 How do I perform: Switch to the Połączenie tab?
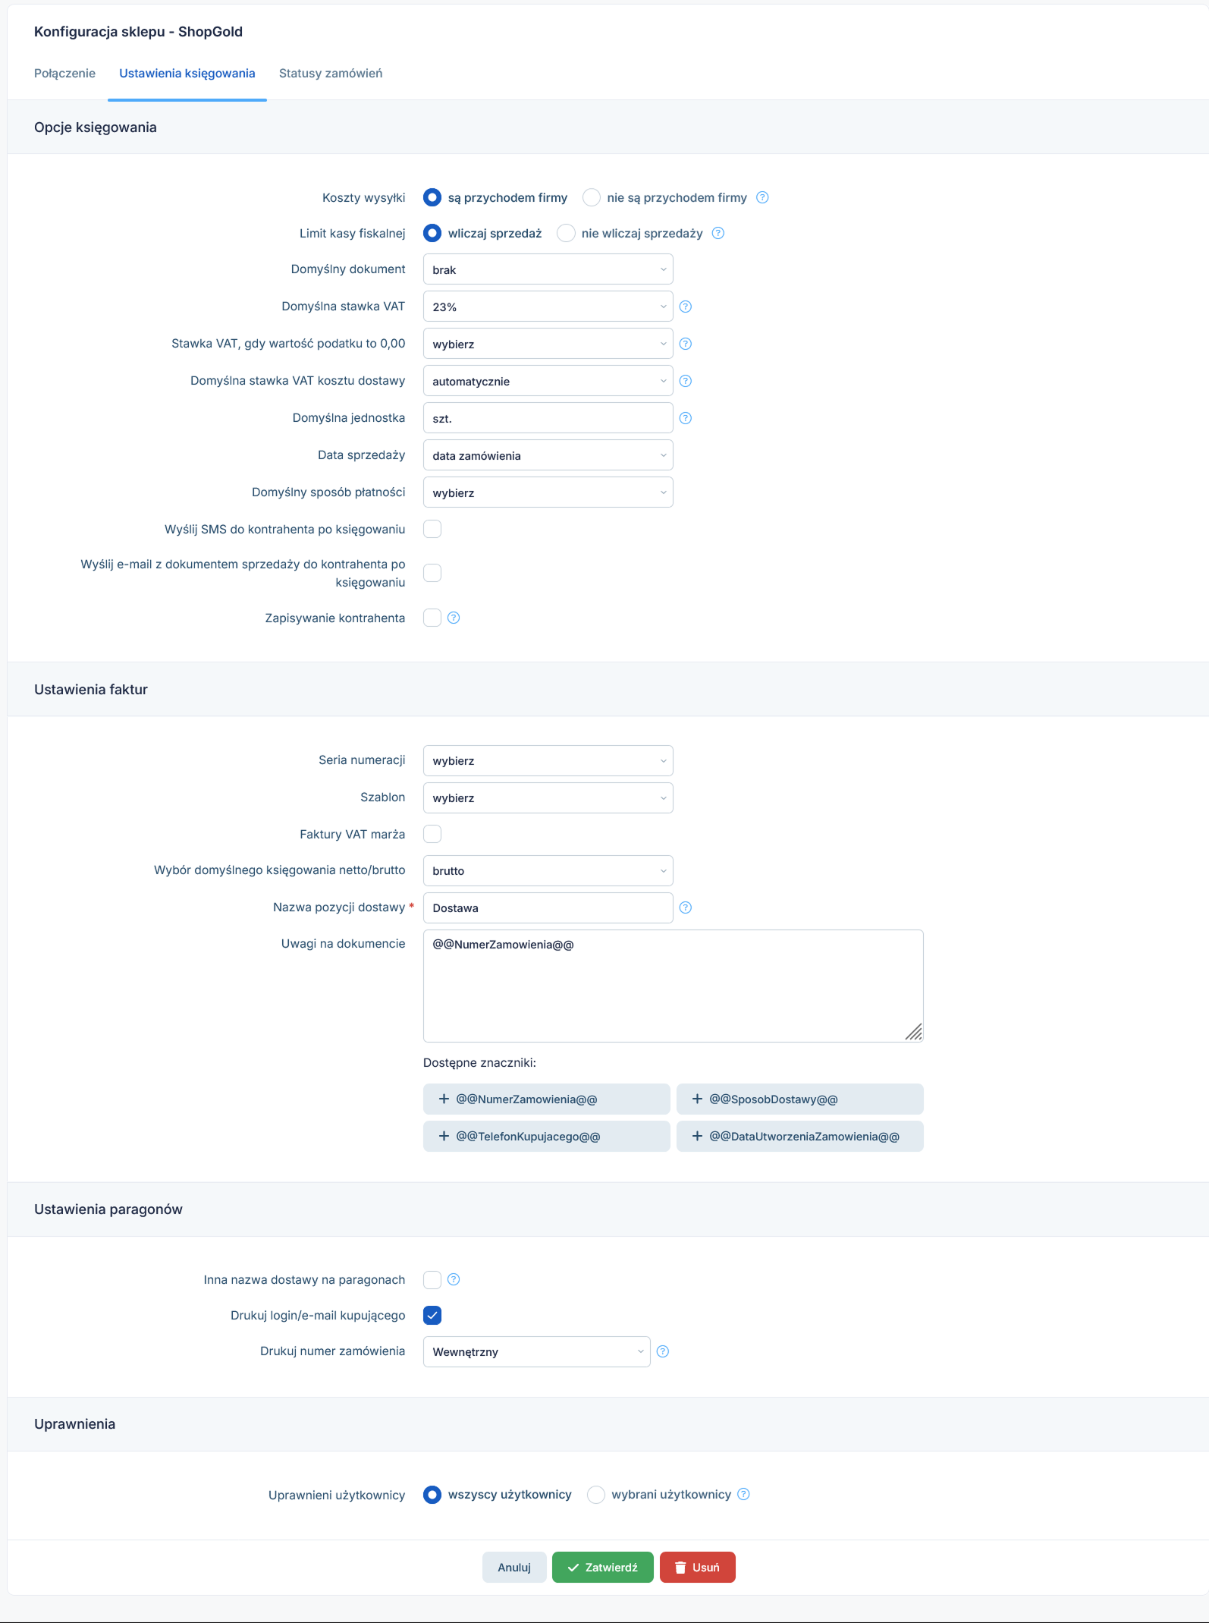pyautogui.click(x=64, y=73)
